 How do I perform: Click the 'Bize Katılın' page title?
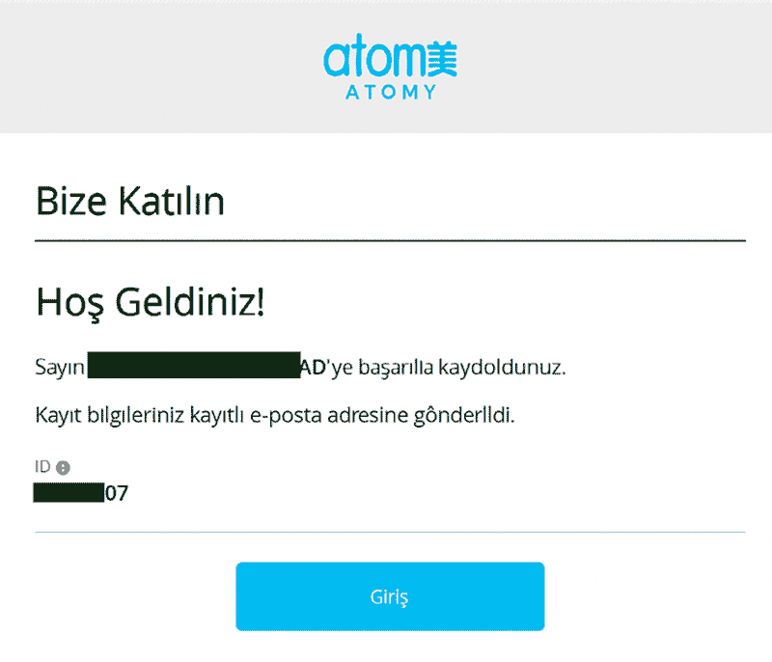[130, 203]
